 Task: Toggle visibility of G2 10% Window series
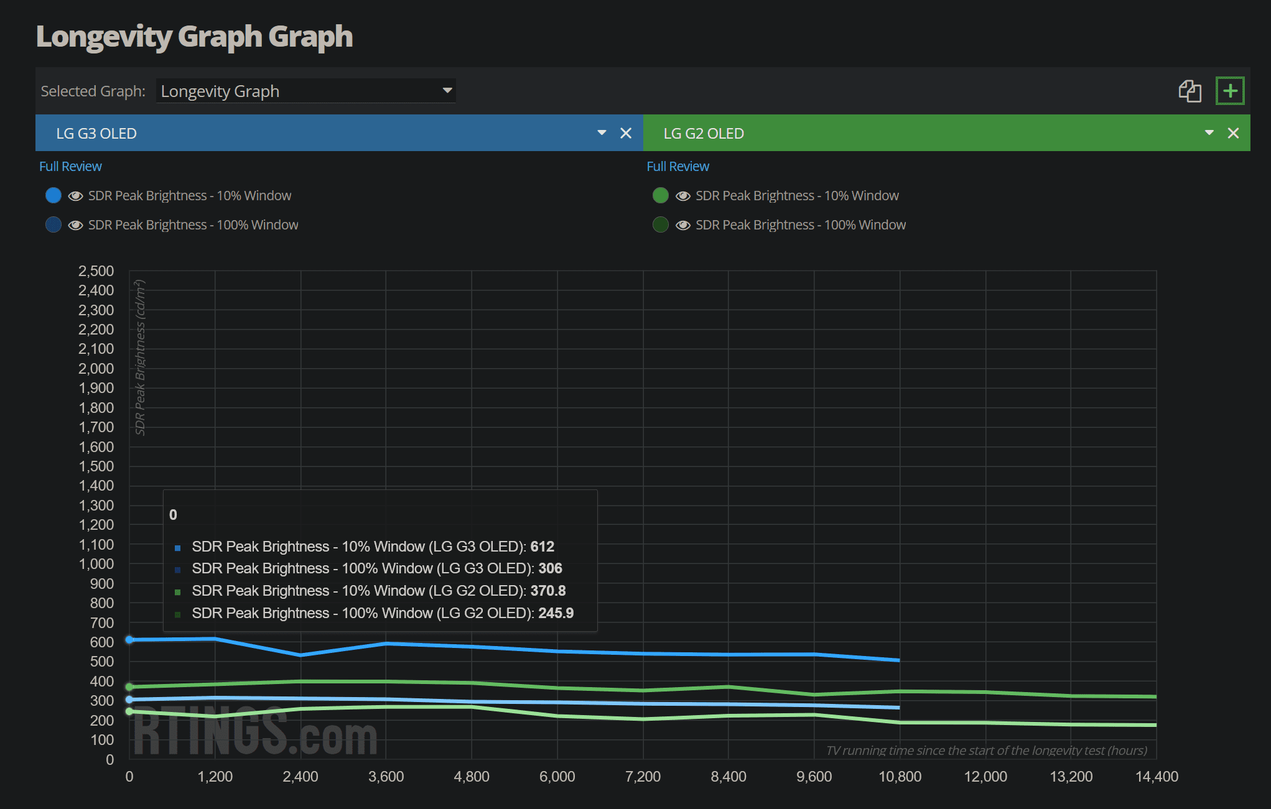coord(683,196)
